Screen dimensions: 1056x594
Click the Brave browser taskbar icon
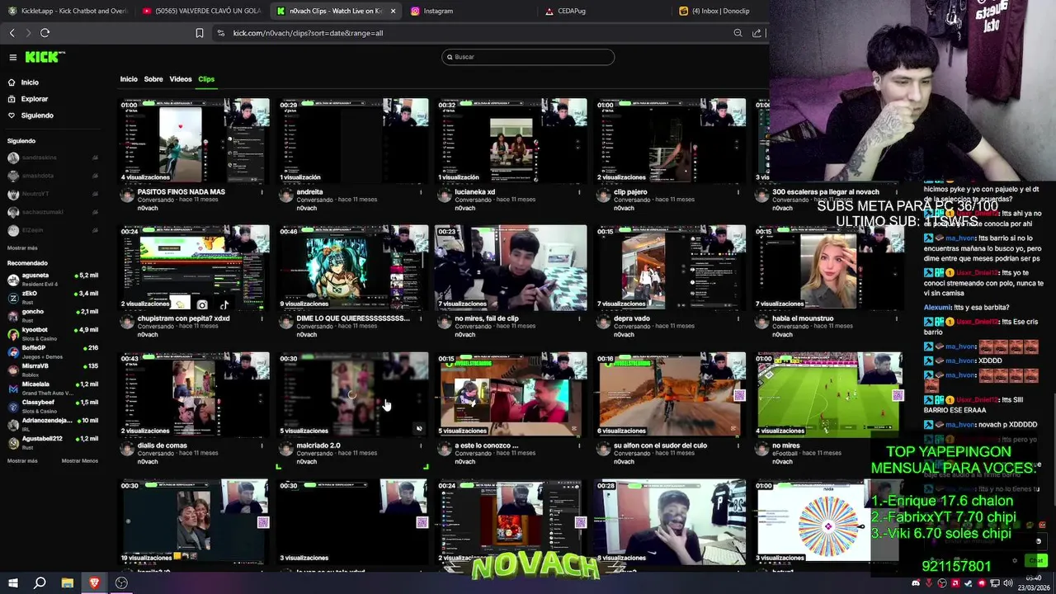click(x=94, y=582)
